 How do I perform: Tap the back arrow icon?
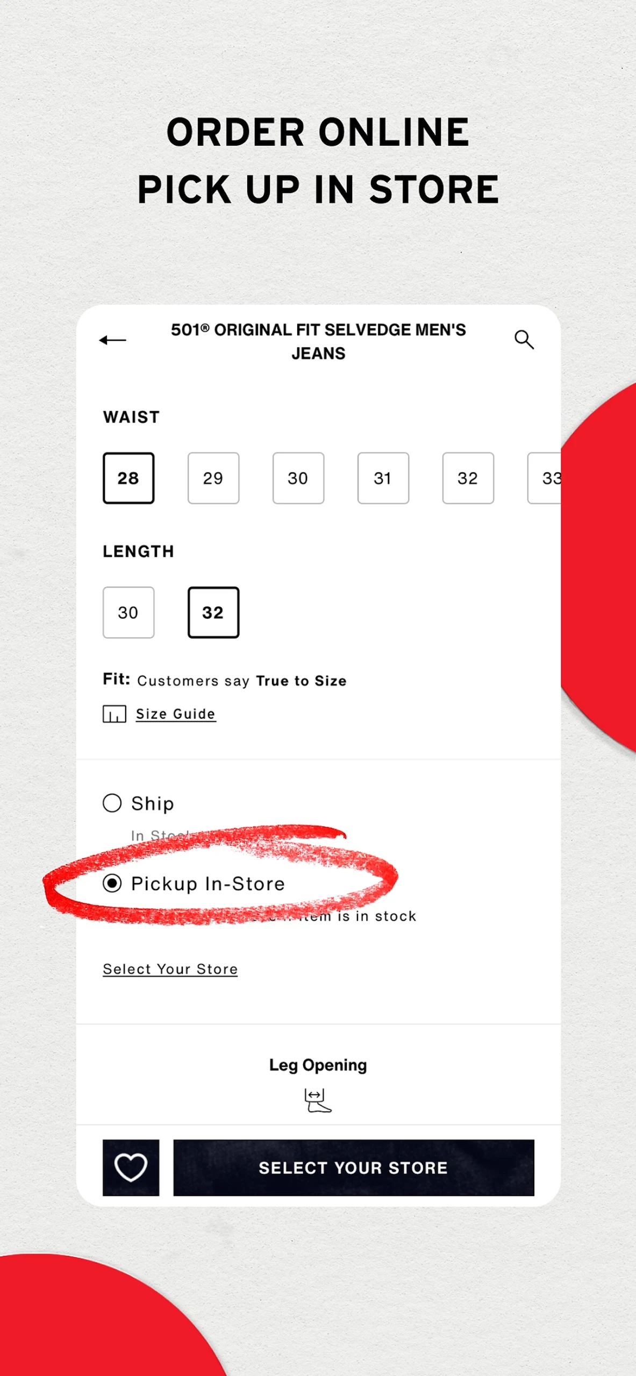[113, 340]
